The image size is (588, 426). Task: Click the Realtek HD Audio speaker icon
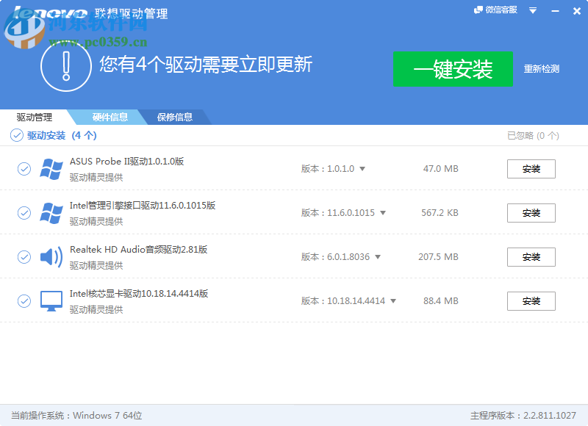(x=51, y=257)
